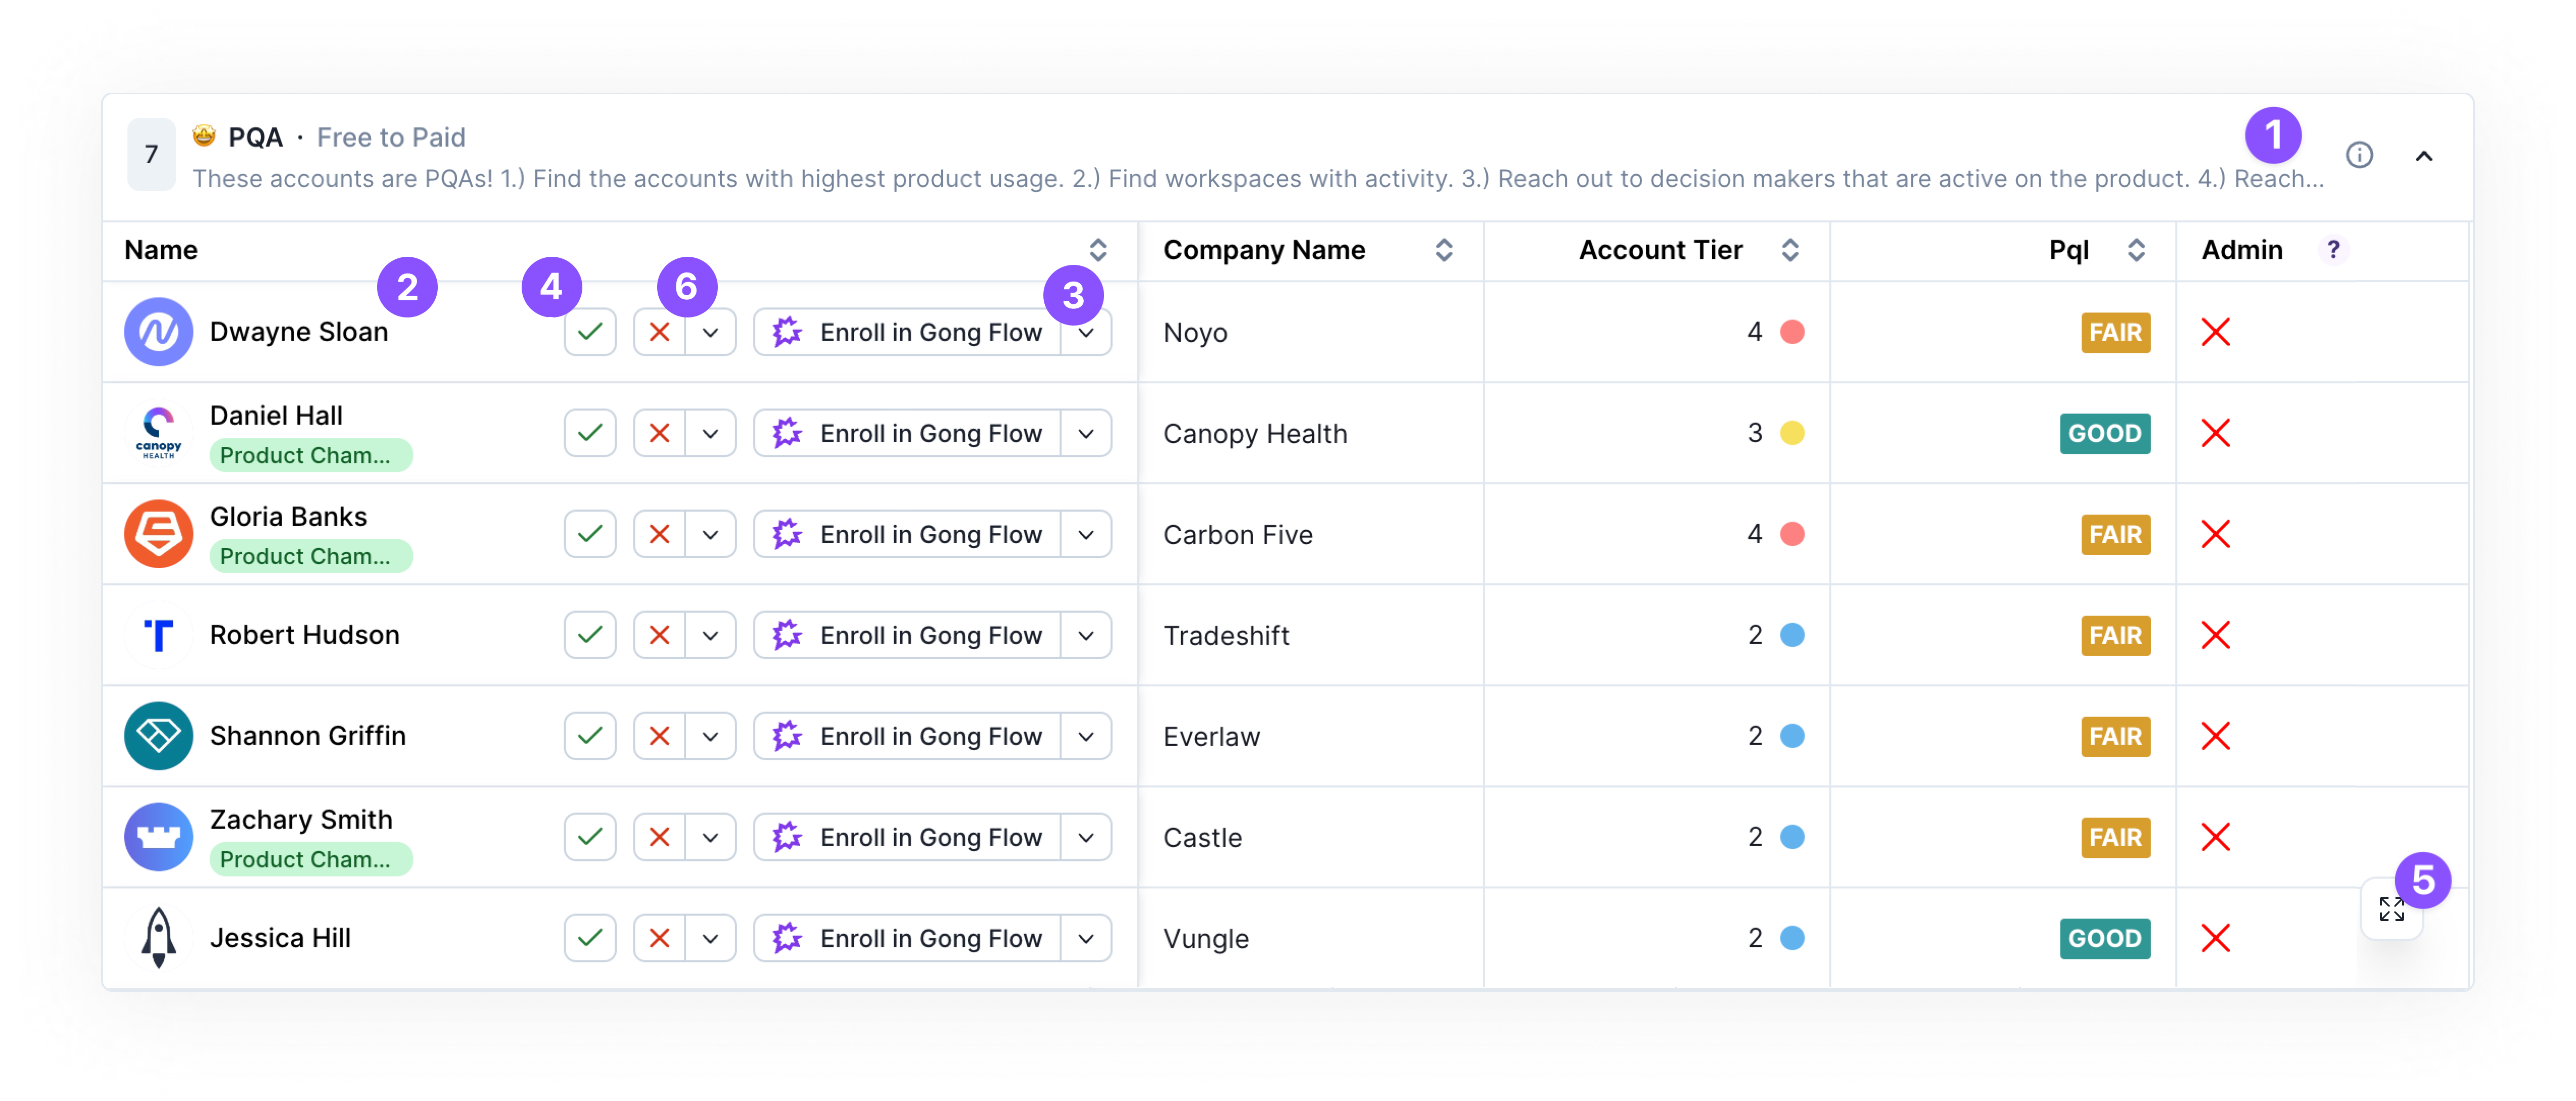Click Noyo company logo avatar
The width and height of the screenshot is (2576, 1101).
[x=158, y=332]
